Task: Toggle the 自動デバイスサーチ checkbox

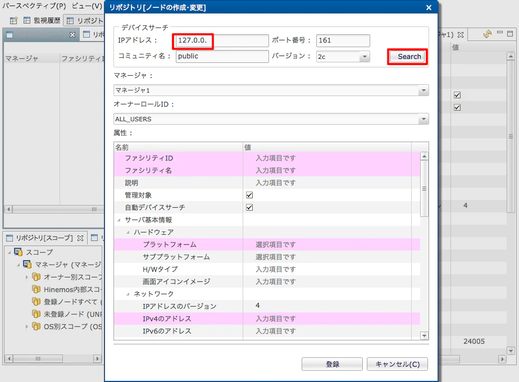Action: coord(249,207)
